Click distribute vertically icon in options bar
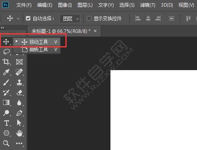197x150 pixels. point(172,18)
